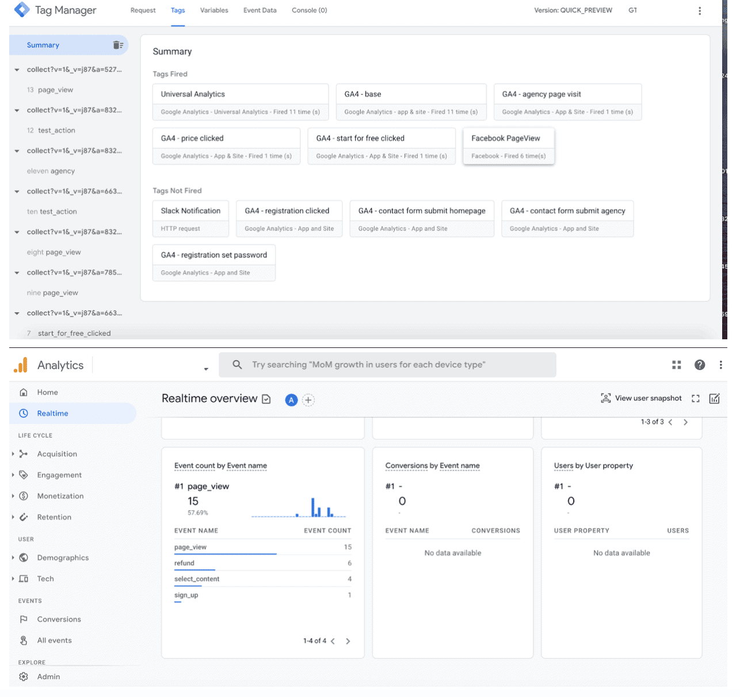Select Summary in the left panel
Screen dimensions: 740x697
68,45
